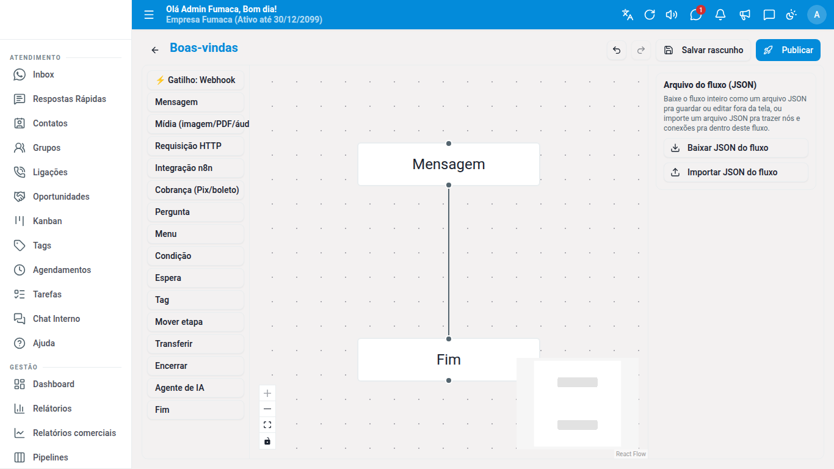Toggle the canvas interactivity lock
This screenshot has width=834, height=469.
tap(267, 441)
